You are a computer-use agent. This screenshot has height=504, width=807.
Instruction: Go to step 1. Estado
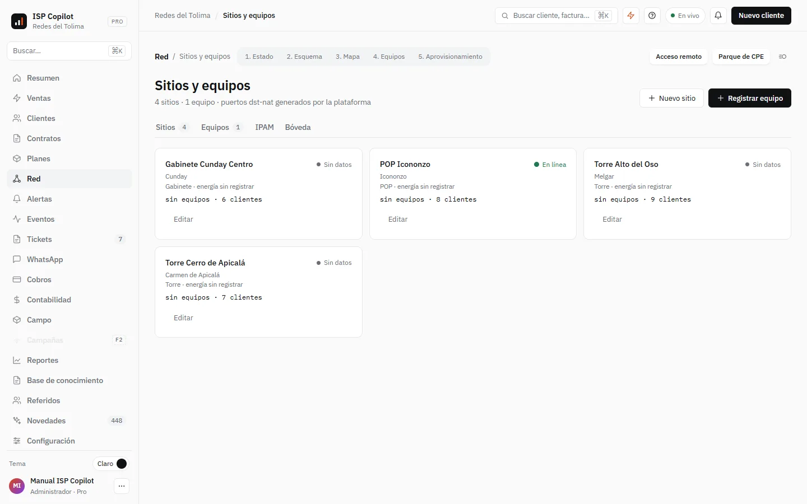click(x=259, y=57)
